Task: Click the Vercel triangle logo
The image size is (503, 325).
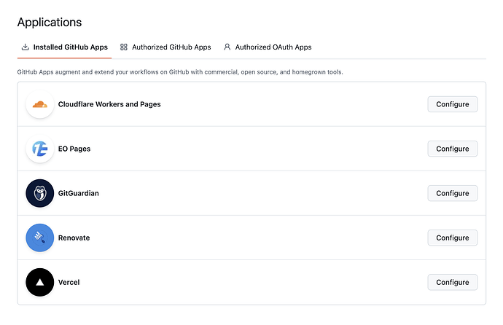Action: point(40,283)
